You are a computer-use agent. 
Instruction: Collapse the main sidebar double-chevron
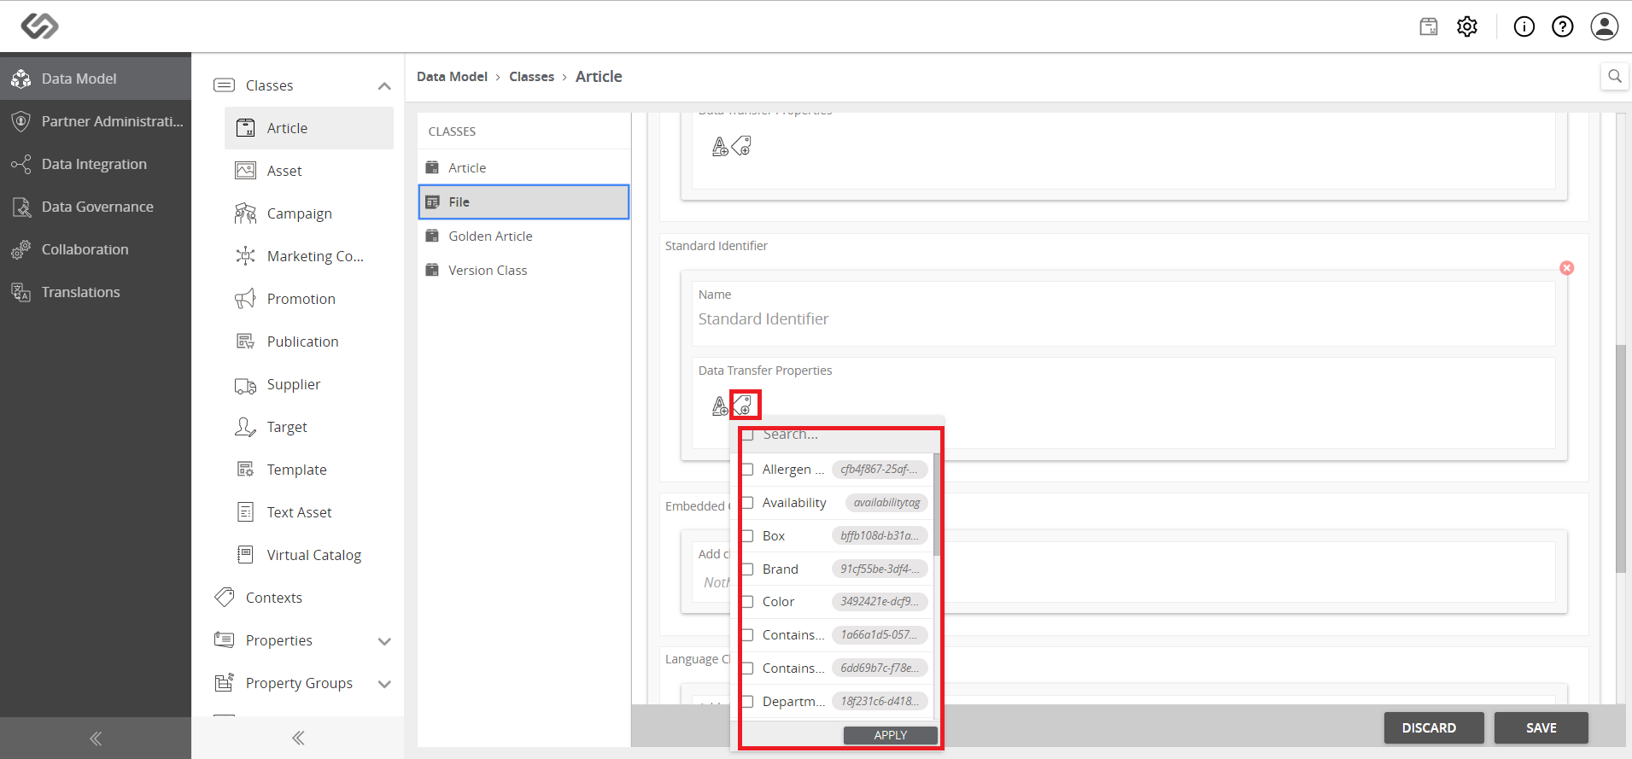click(x=96, y=739)
